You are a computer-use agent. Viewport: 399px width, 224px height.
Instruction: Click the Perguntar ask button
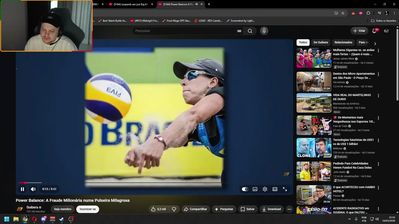pos(224,209)
